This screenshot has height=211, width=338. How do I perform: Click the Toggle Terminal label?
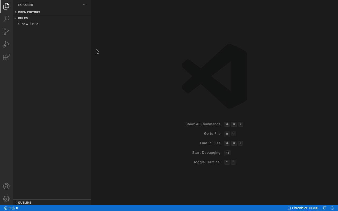coord(207,162)
